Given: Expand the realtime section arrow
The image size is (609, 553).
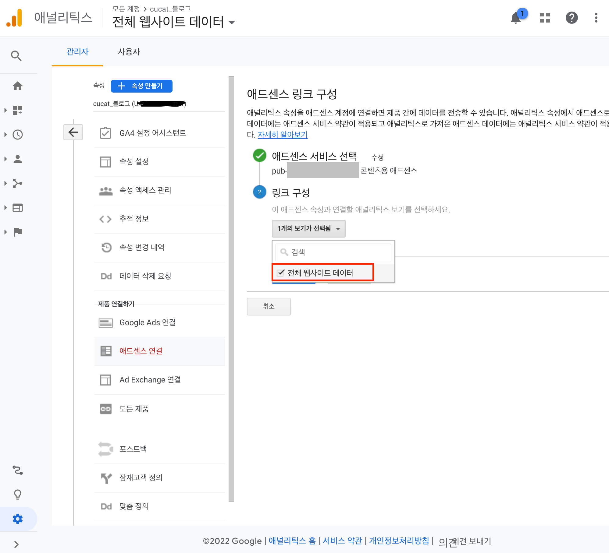Looking at the screenshot, I should pos(5,134).
